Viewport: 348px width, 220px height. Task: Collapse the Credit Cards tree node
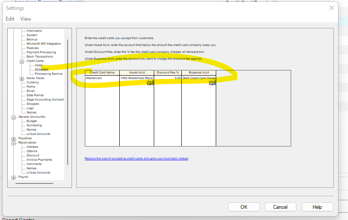click(22, 61)
